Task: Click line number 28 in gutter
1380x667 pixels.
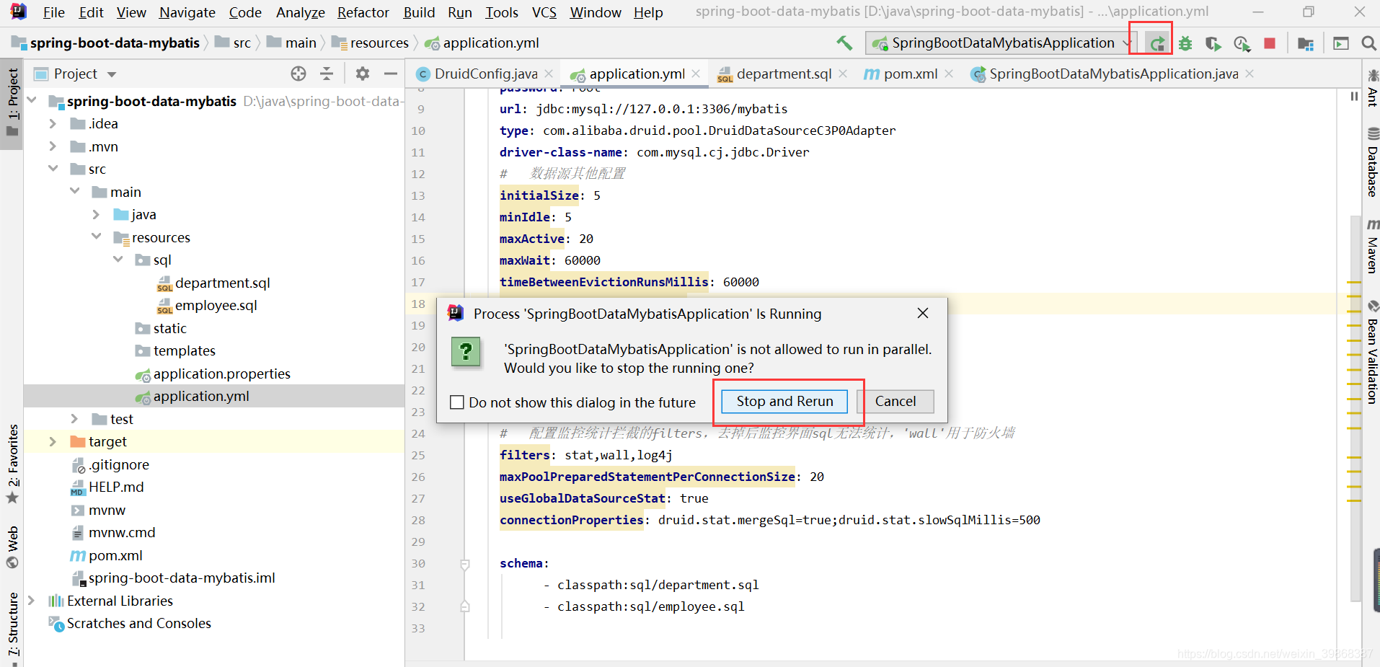Action: tap(418, 520)
